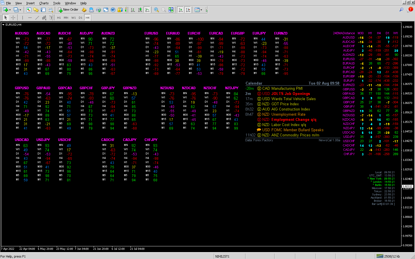Open the Tools menu
This screenshot has height=259, width=415.
[x=57, y=3]
